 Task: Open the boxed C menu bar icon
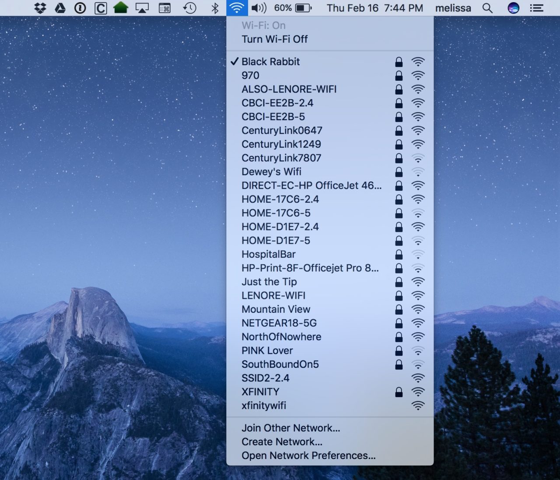click(x=101, y=8)
